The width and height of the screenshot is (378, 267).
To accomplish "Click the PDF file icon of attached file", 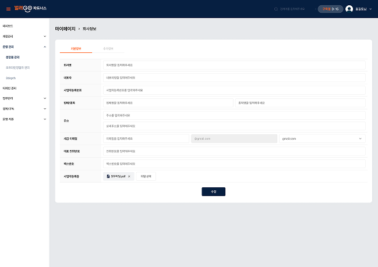I will (108, 176).
